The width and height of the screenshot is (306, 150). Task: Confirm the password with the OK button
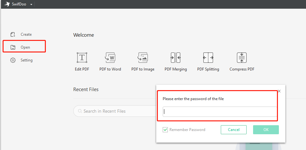[266, 130]
